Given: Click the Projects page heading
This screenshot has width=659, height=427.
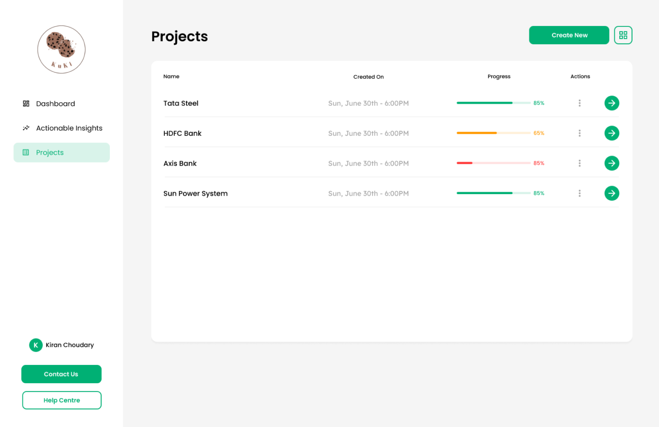Looking at the screenshot, I should pyautogui.click(x=179, y=37).
